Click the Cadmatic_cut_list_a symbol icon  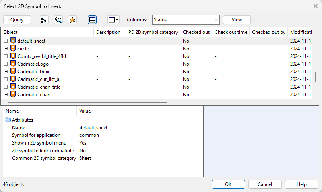click(x=13, y=79)
